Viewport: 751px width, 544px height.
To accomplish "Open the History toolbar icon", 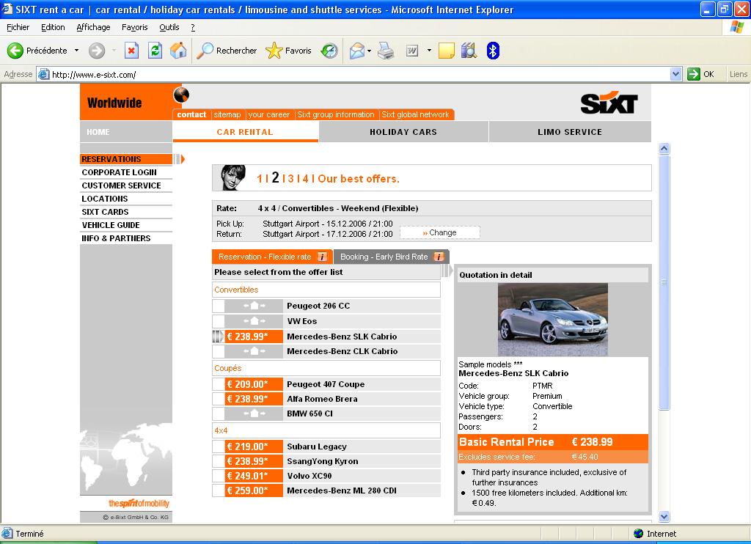I will click(329, 51).
